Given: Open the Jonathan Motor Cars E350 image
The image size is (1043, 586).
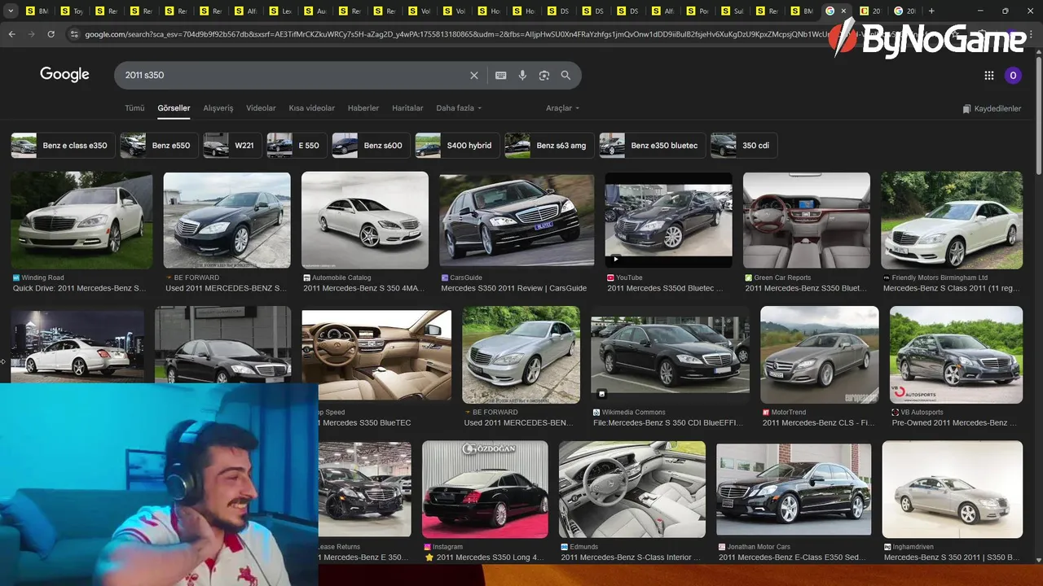Looking at the screenshot, I should click(x=794, y=489).
